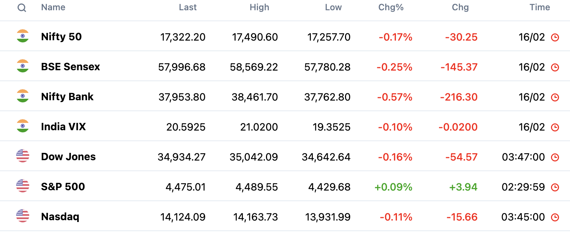Screen dimensions: 570x237
Task: Open the Nasdaq index link
Action: pos(60,217)
